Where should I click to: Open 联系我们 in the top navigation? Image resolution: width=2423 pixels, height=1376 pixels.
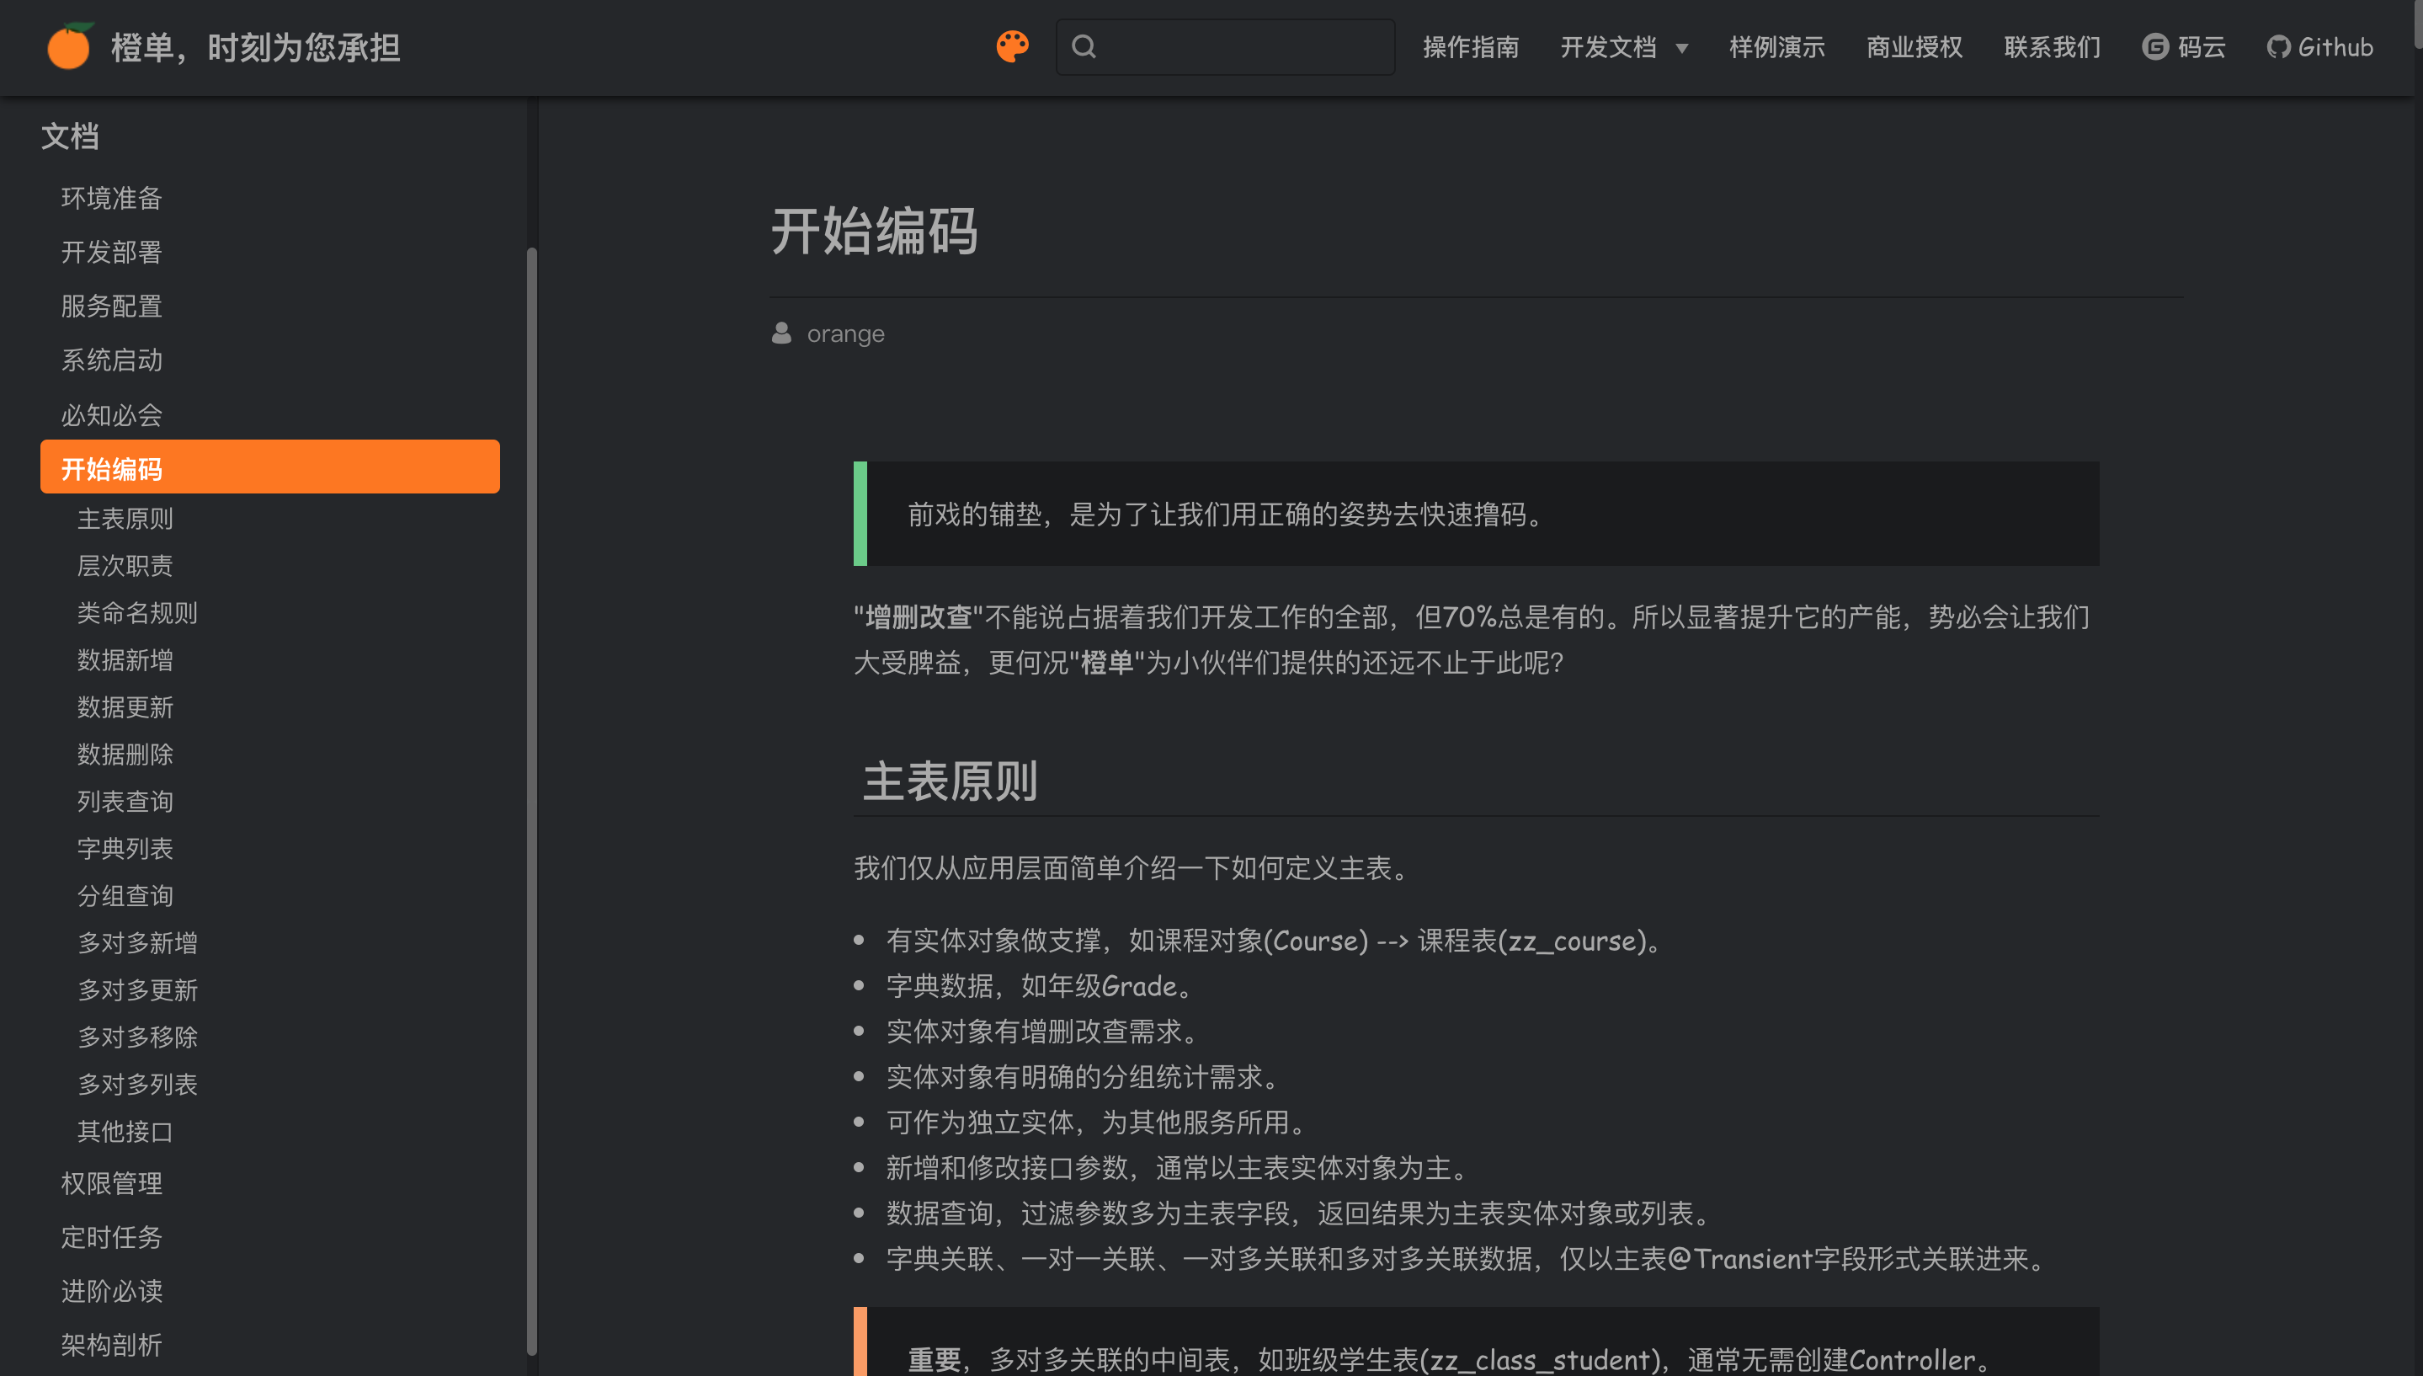coord(2052,47)
